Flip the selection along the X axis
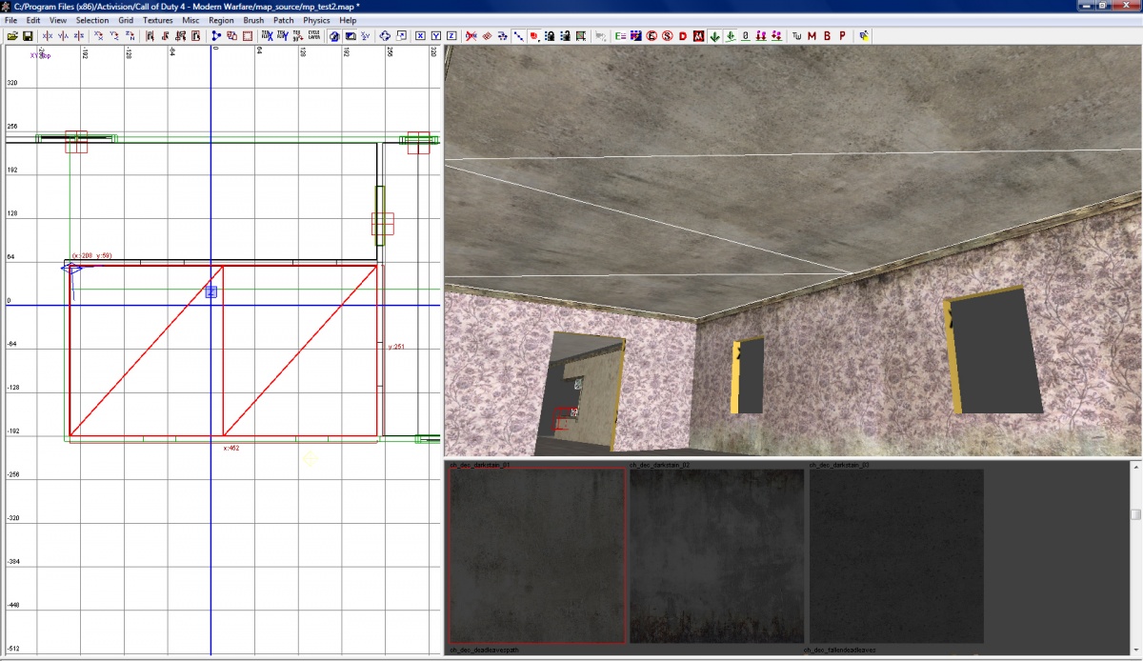The image size is (1143, 661). (x=47, y=36)
